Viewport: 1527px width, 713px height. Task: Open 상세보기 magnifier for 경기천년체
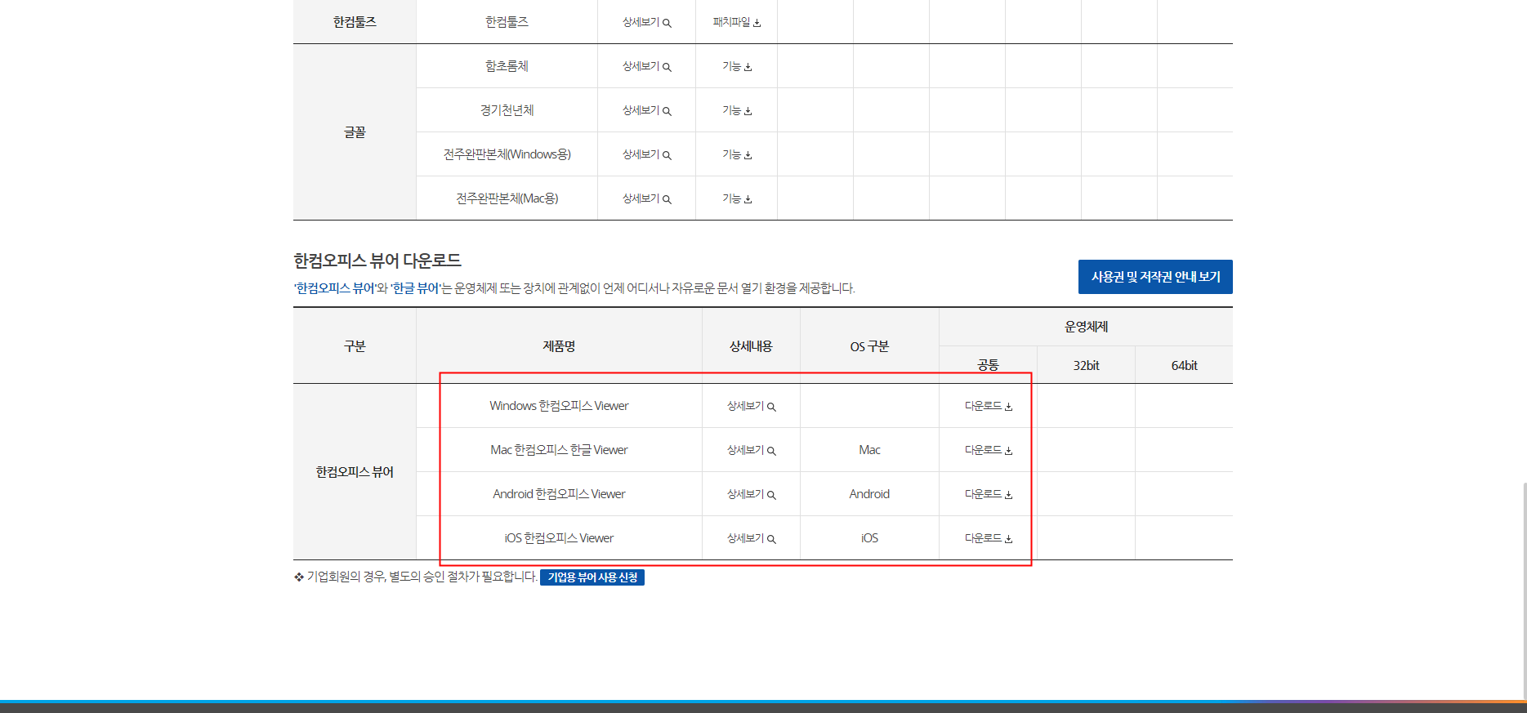[x=646, y=110]
